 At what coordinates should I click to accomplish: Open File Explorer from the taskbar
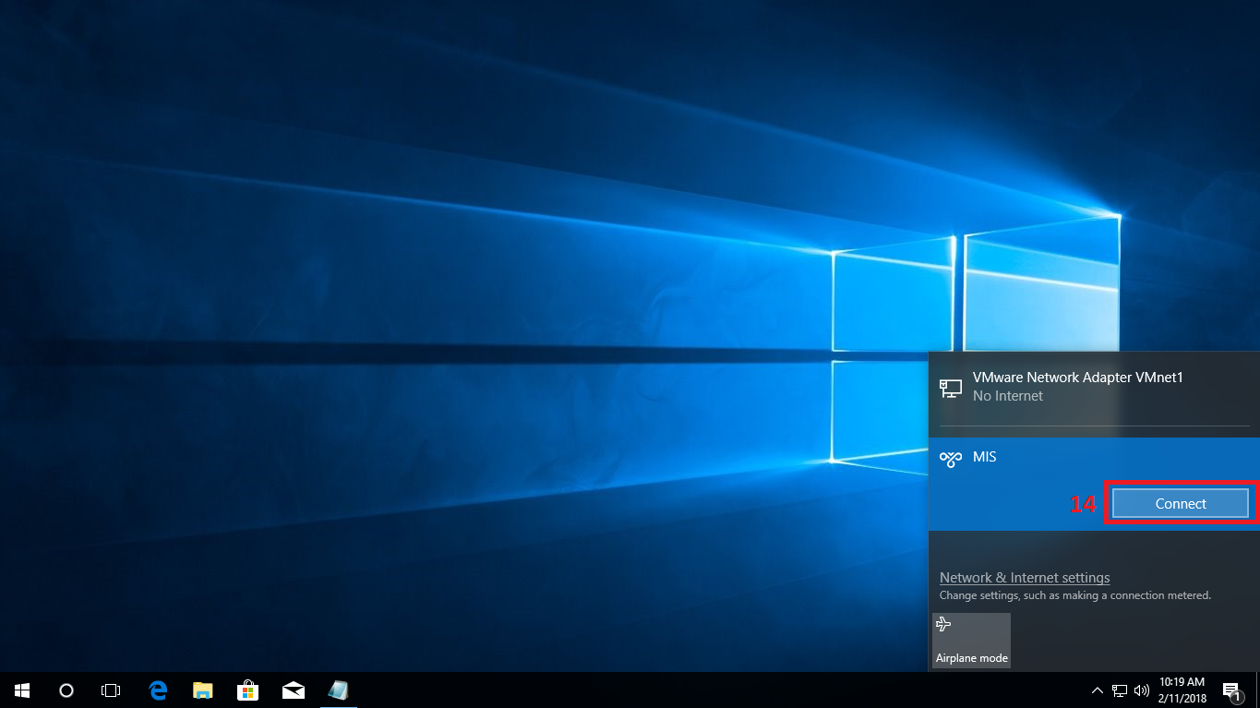tap(202, 690)
